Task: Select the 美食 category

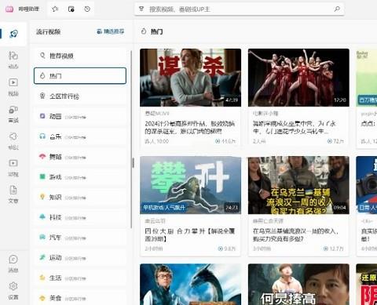Action: tap(80, 298)
